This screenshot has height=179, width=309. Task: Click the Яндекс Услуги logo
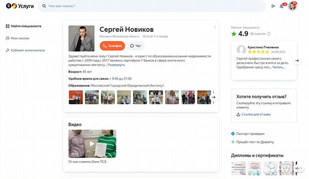pyautogui.click(x=20, y=6)
